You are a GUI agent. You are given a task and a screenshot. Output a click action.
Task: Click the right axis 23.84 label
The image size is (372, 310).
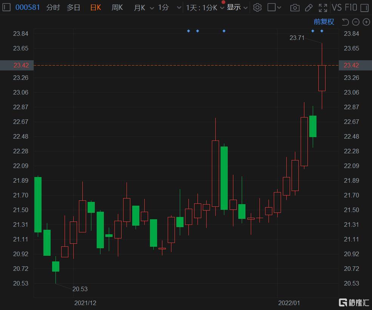coord(351,34)
